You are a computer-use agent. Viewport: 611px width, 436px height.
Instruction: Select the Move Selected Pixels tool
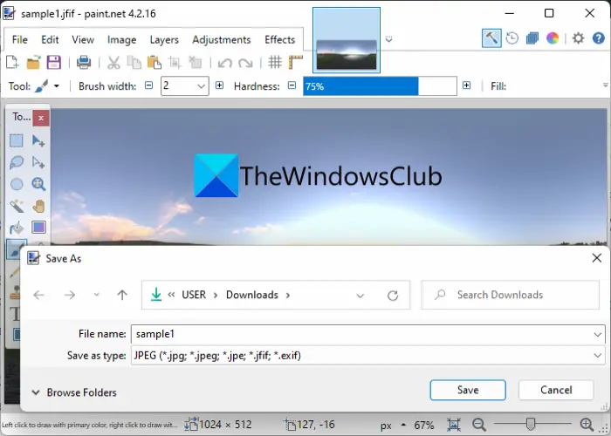pos(38,140)
